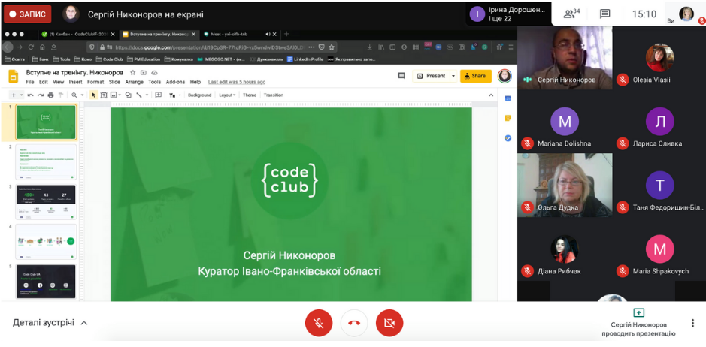Open the meeting chat panel
This screenshot has height=347, width=706.
tap(604, 14)
